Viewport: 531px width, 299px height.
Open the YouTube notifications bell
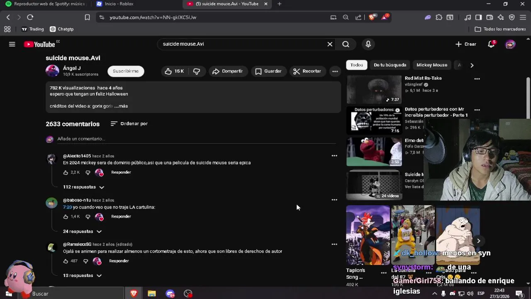coord(492,44)
